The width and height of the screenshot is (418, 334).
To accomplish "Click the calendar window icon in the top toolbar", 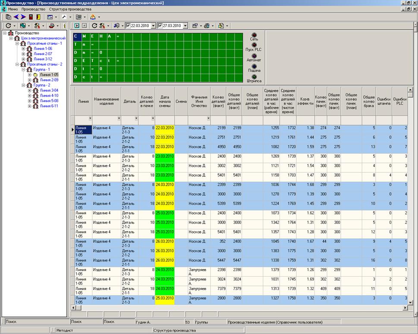I will coord(50,17).
